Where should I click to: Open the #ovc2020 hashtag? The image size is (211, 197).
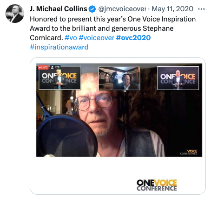click(x=133, y=38)
